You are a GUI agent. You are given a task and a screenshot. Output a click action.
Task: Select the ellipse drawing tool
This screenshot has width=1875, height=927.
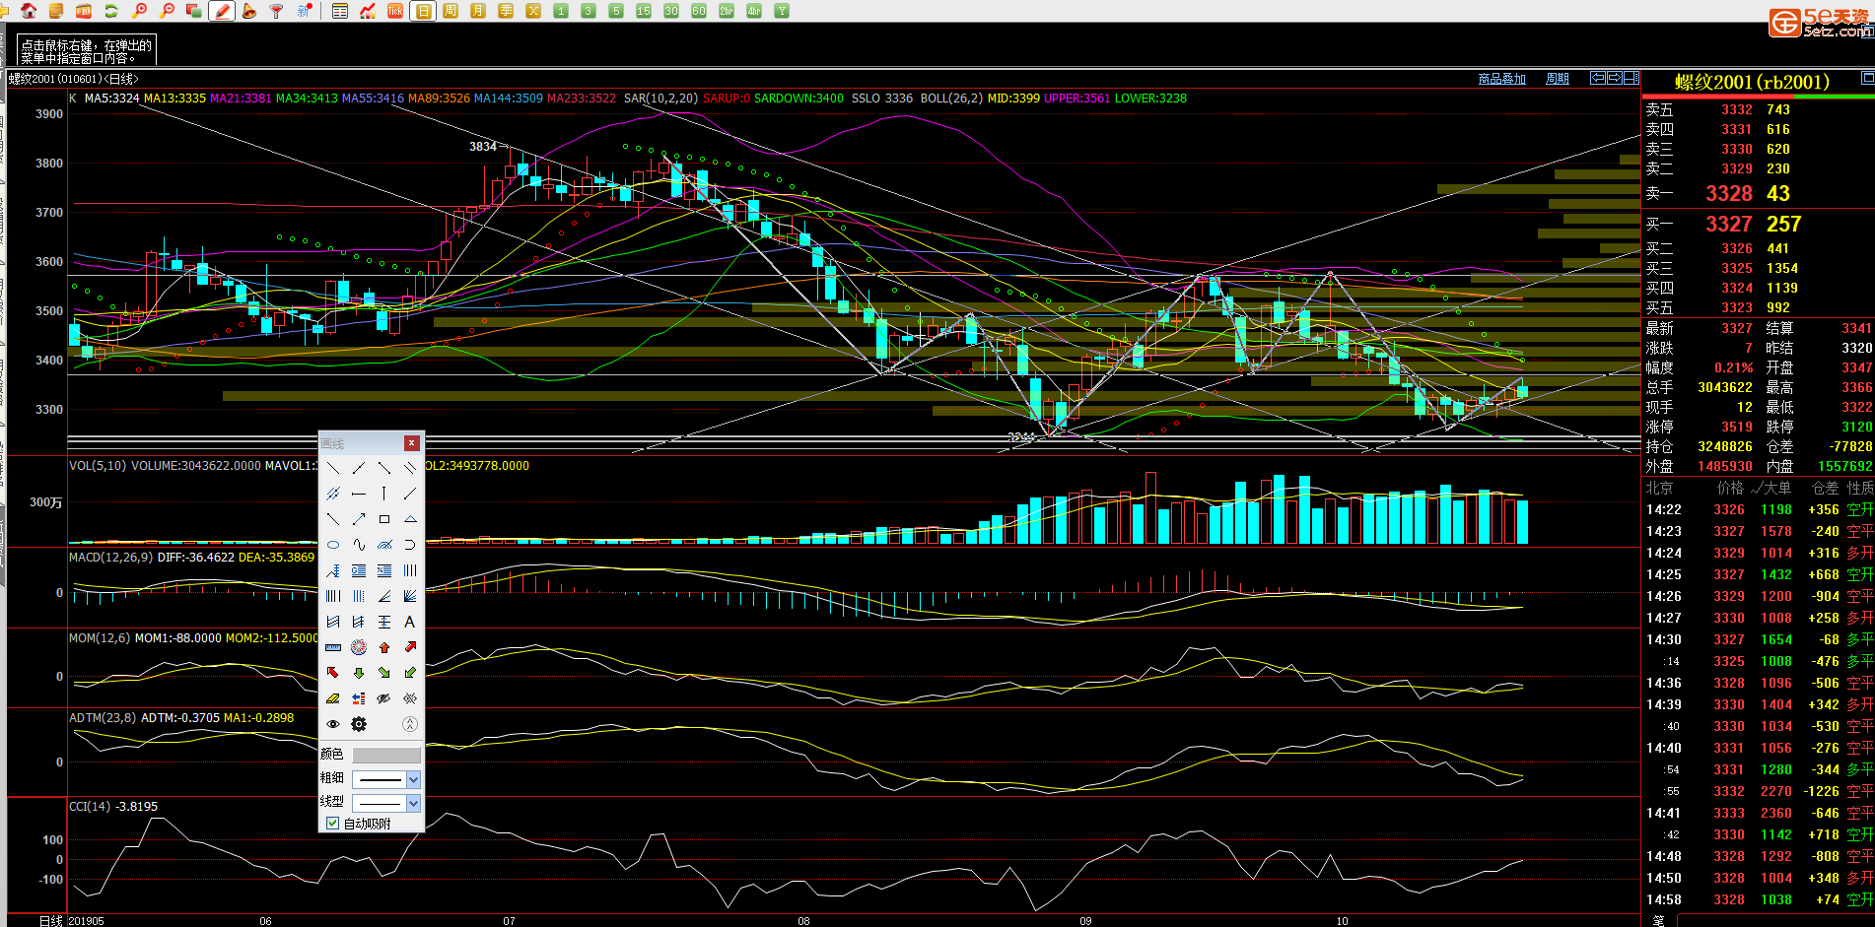[x=333, y=545]
